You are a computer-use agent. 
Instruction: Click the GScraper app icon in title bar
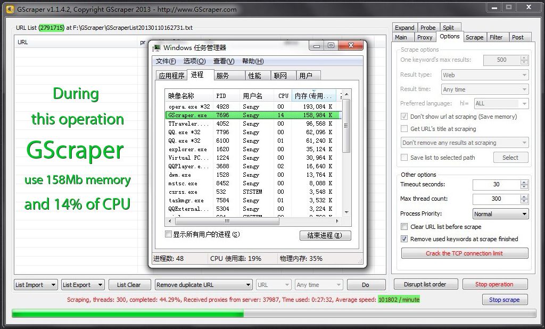click(10, 9)
